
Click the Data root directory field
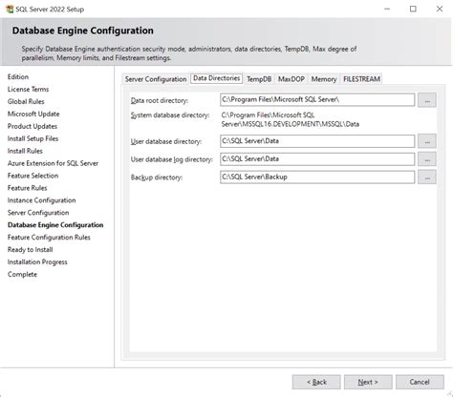(x=317, y=100)
